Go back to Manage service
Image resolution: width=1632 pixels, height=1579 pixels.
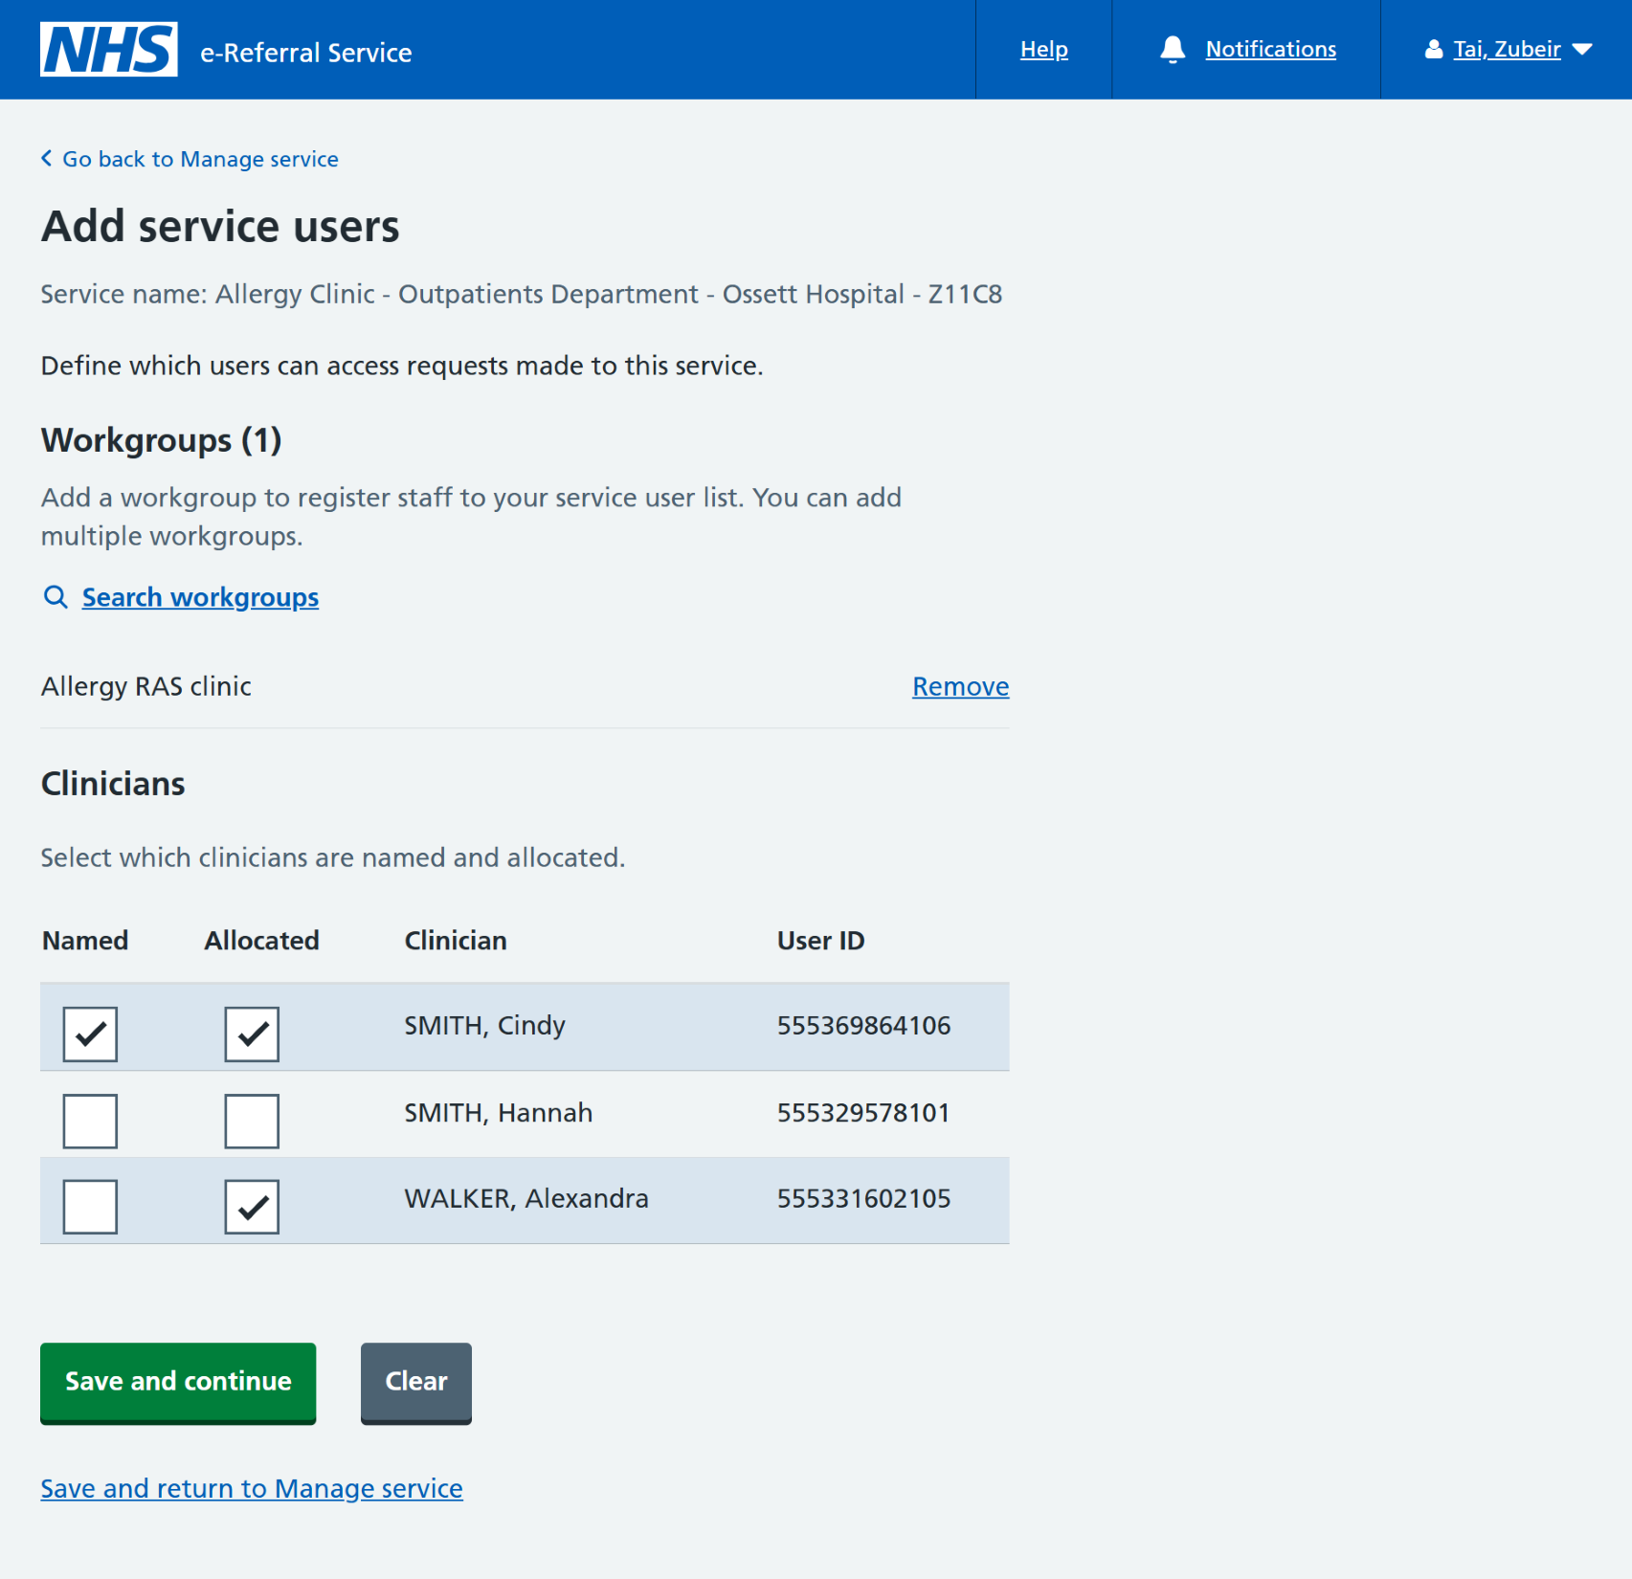click(200, 159)
